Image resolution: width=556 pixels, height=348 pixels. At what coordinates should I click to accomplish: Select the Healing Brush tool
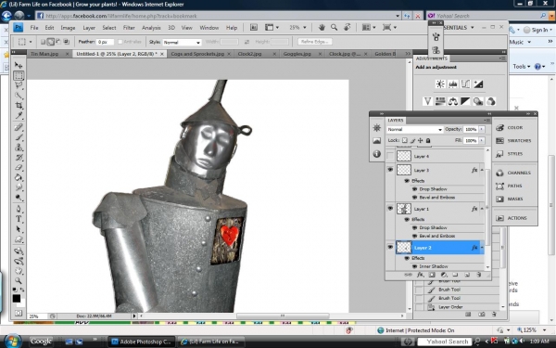[19, 127]
